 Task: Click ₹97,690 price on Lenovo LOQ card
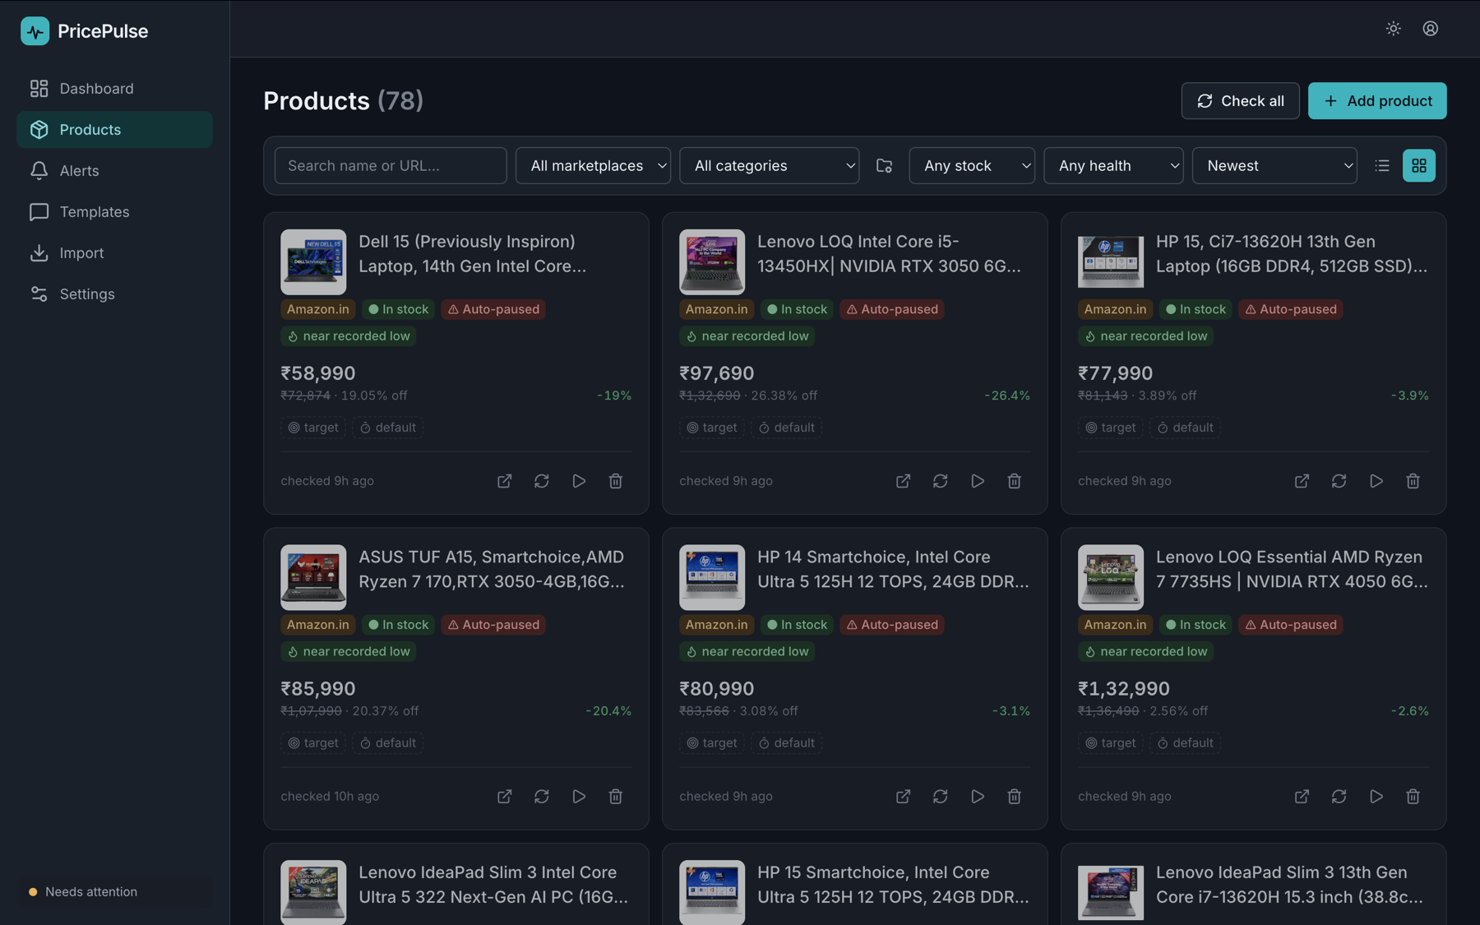click(717, 373)
